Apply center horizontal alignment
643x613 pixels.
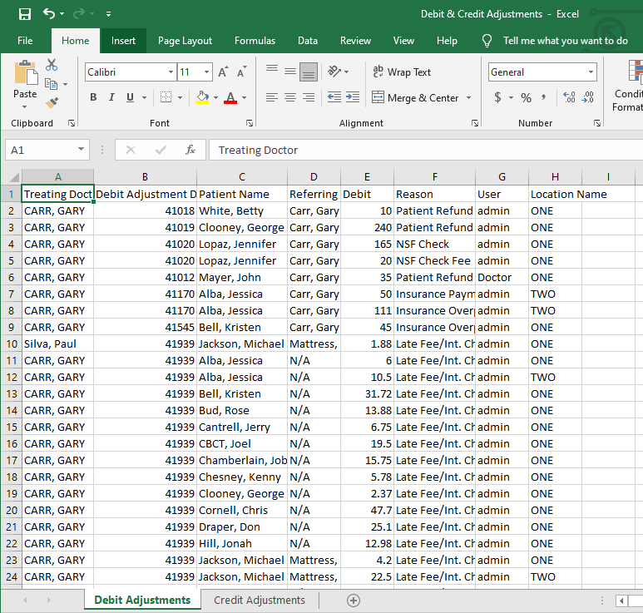(289, 97)
